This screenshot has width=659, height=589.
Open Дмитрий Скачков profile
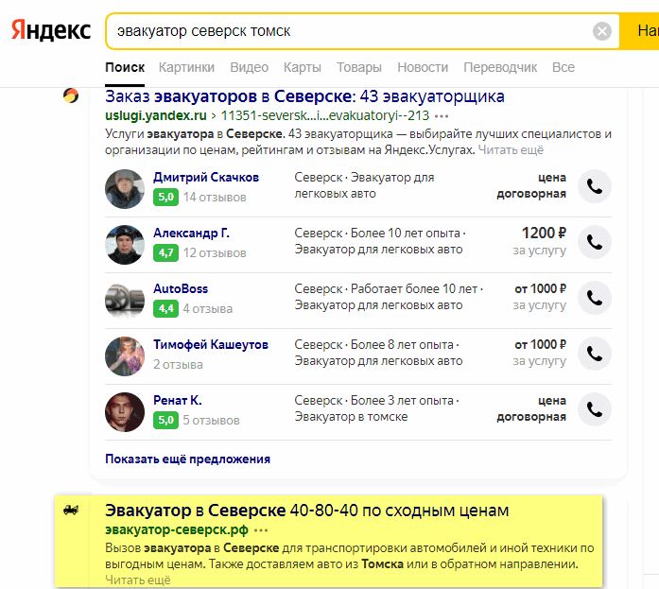206,178
